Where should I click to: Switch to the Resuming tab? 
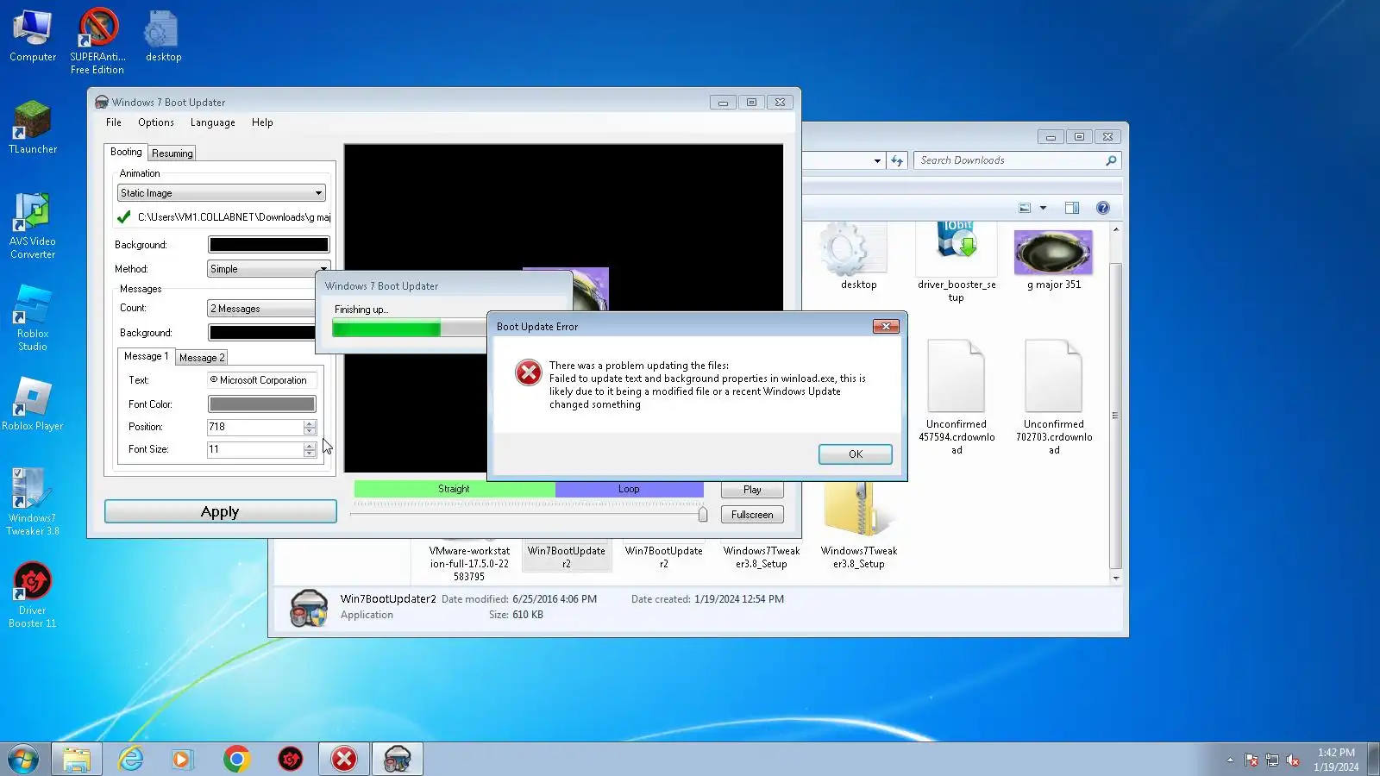172,153
